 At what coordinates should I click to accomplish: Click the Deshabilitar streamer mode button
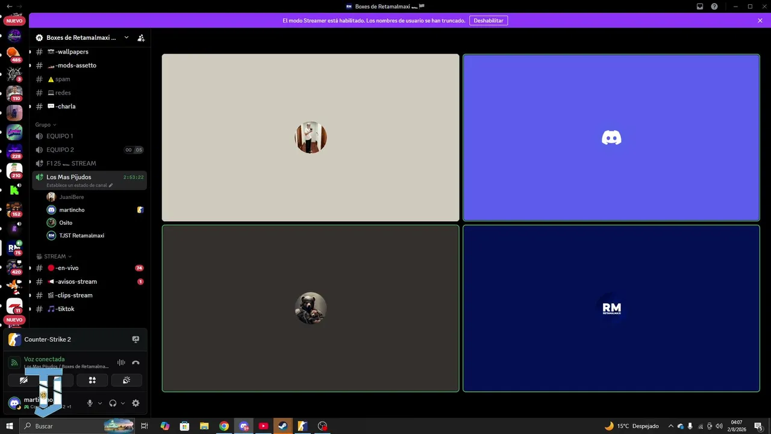(x=489, y=20)
